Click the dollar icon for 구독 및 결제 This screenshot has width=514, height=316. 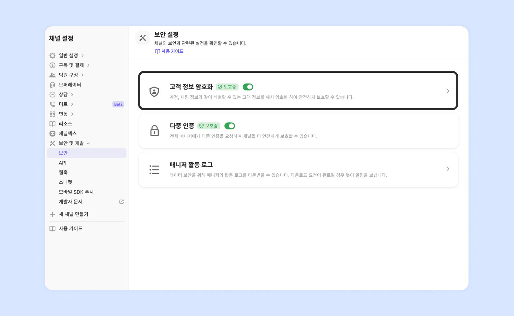tap(52, 65)
